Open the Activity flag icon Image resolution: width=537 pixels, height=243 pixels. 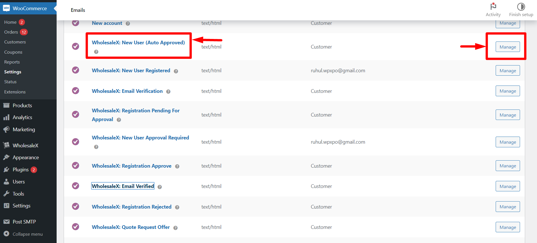pos(493,6)
